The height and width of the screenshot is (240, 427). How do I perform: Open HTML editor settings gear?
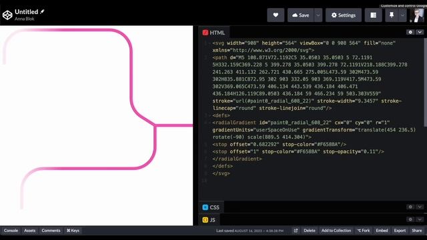pos(410,32)
